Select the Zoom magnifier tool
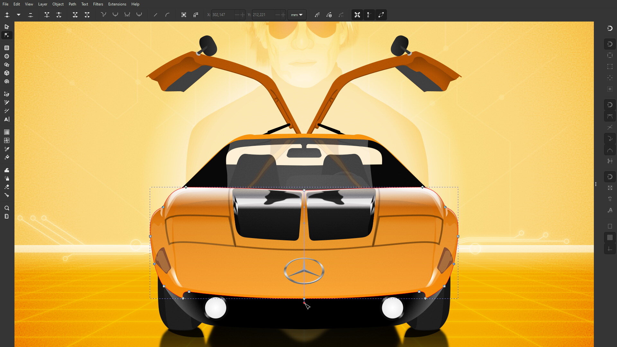Screen dimensions: 617x347 tap(7, 208)
